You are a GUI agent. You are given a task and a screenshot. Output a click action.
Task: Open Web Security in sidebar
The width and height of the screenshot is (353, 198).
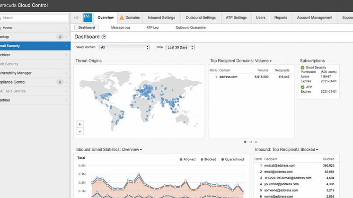pos(35,64)
